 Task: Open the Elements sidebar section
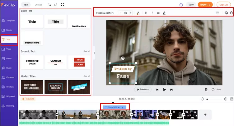(8, 77)
